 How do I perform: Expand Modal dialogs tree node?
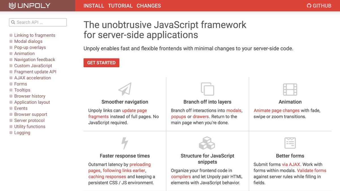click(x=11, y=41)
